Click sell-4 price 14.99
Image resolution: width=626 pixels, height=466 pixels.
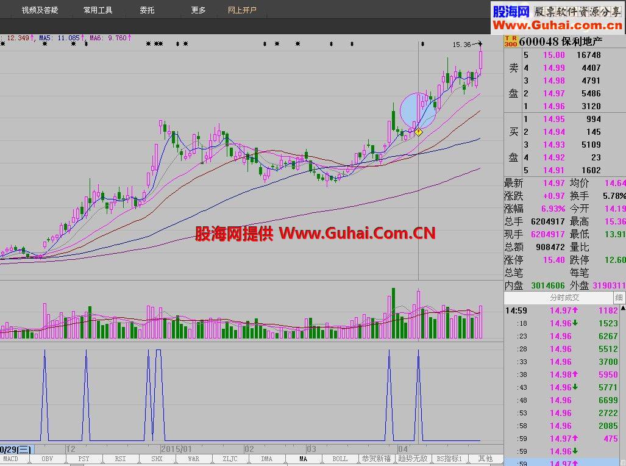553,68
